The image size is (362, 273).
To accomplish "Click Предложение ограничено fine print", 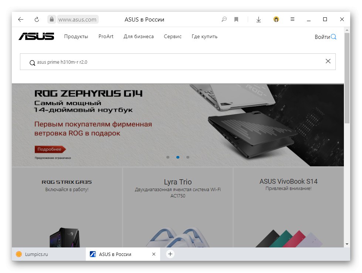I will coord(53,158).
